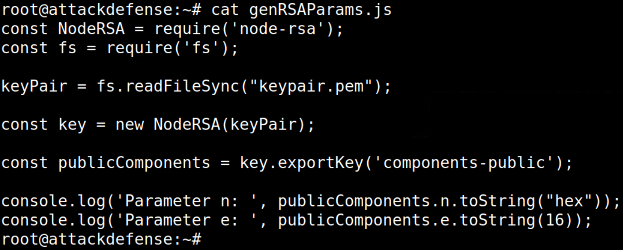Click the NodeRSA constructor in the new NodeRSA line
The height and width of the screenshot is (250, 623).
188,125
